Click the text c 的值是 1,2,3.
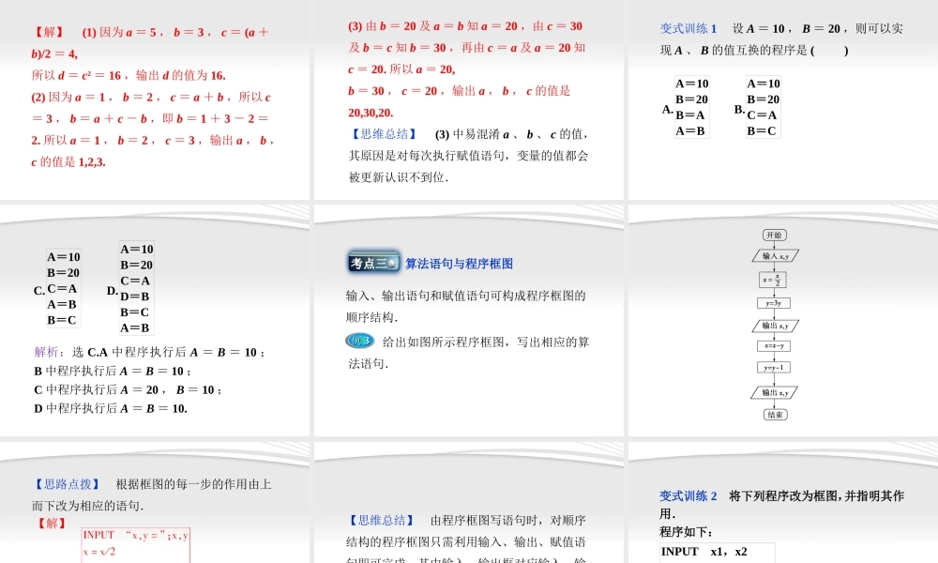The image size is (938, 563). tap(68, 162)
